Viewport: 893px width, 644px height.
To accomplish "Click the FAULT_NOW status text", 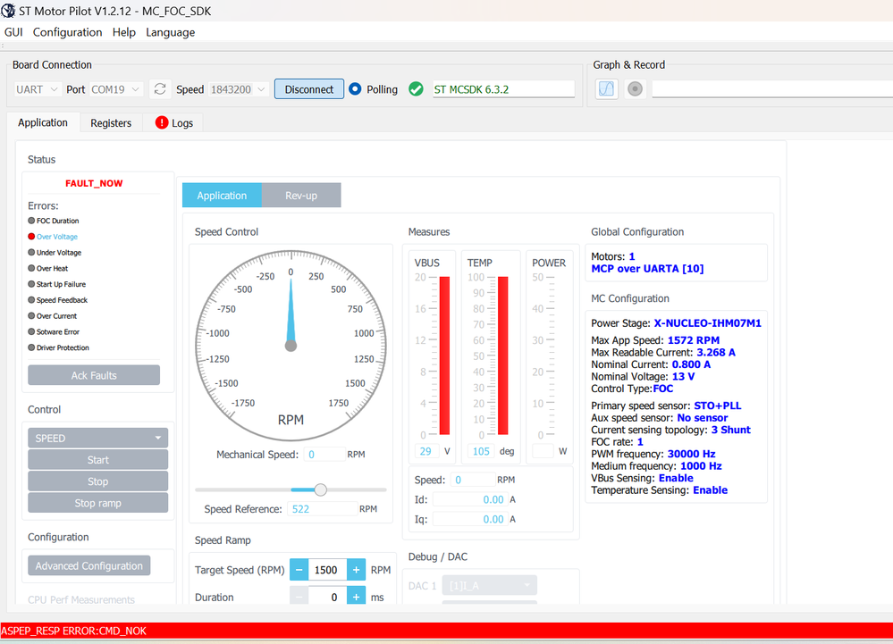I will coord(94,183).
